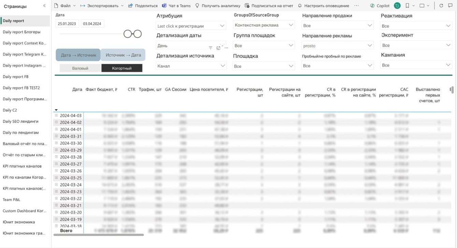Screen dimensions: 457x248
Task: Open the Пробный/не пробный по рекламе dropdown
Action: coord(338,66)
